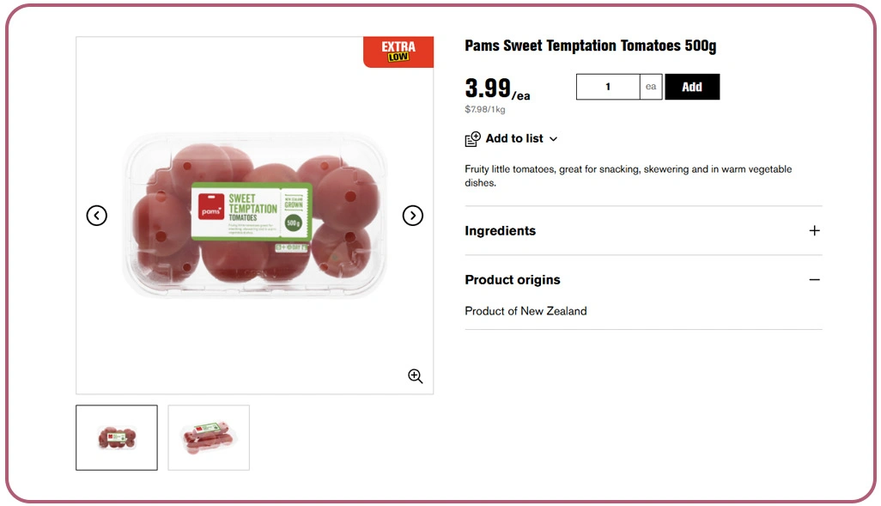Open the Add to list menu
881x506 pixels.
pos(512,138)
